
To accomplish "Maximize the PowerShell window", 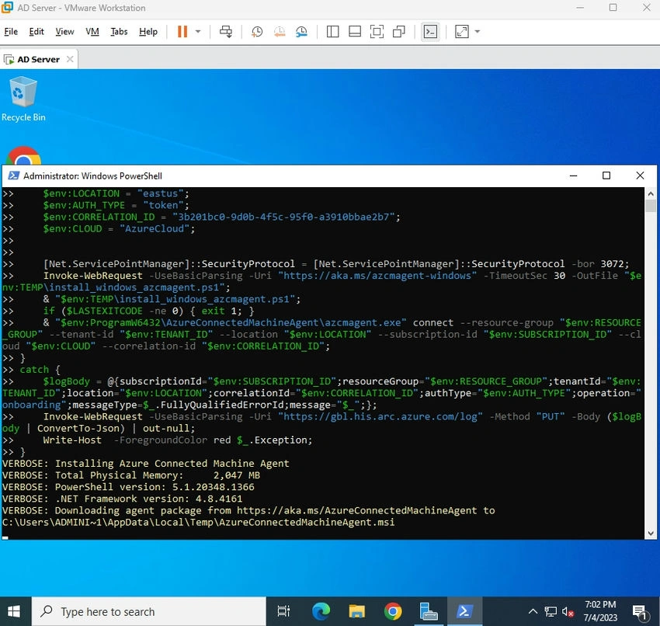I will coord(606,176).
